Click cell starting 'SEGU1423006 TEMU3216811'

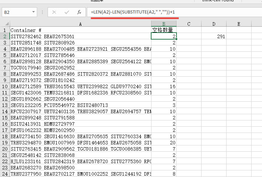[81, 93]
